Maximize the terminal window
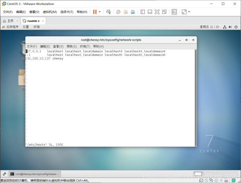Screen dimensions: 241x183 coord(187,40)
